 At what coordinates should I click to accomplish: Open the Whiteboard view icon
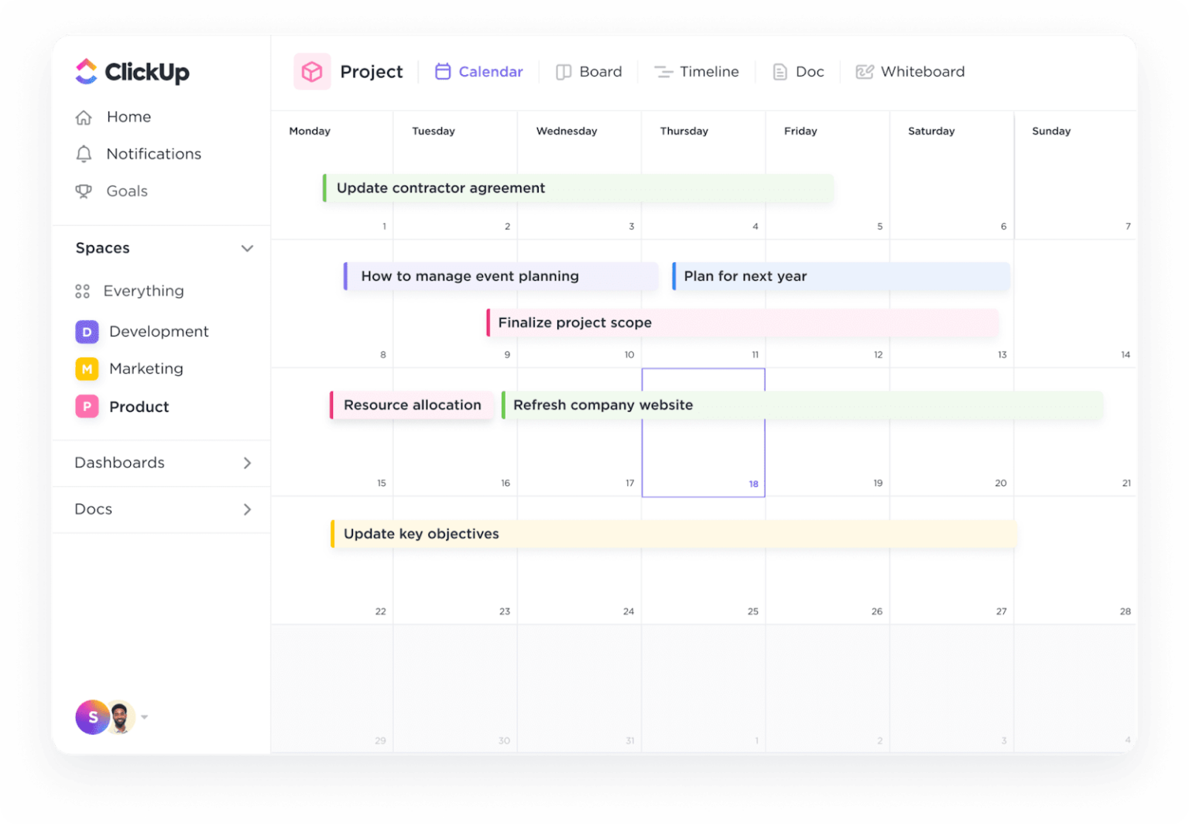[x=865, y=71]
